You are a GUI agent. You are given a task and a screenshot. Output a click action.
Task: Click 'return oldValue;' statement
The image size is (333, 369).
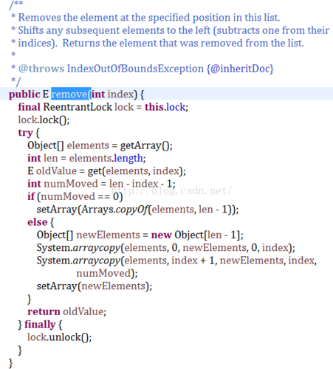(x=66, y=311)
